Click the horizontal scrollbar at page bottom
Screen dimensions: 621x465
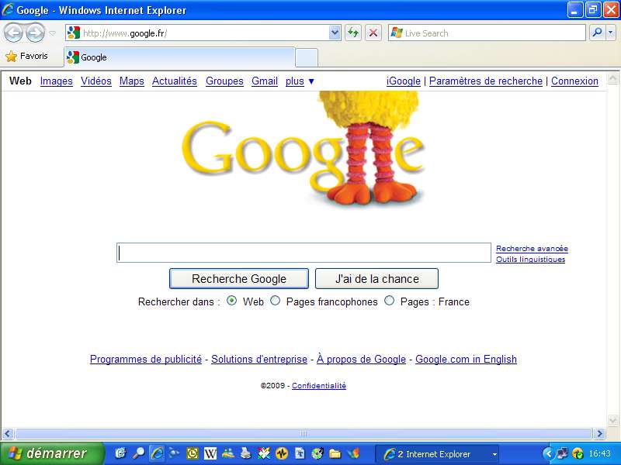(x=303, y=433)
